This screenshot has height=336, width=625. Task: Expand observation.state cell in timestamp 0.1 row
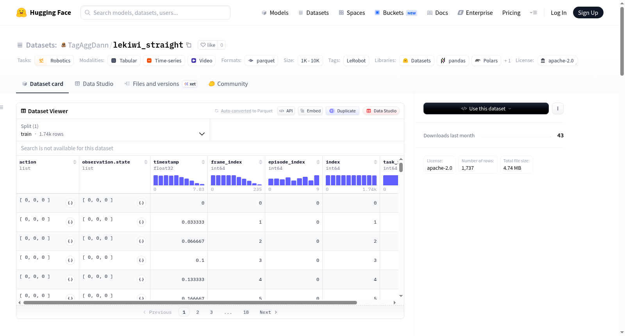click(141, 260)
